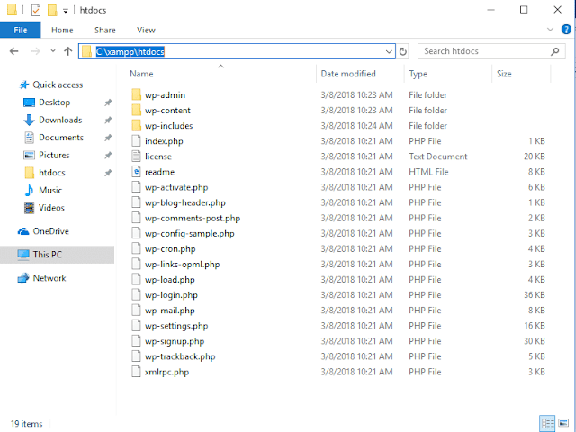Sort by the Date modified column
Image resolution: width=576 pixels, height=432 pixels.
[348, 74]
